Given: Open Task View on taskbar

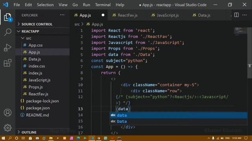Looking at the screenshot, I should pyautogui.click(x=23, y=138).
